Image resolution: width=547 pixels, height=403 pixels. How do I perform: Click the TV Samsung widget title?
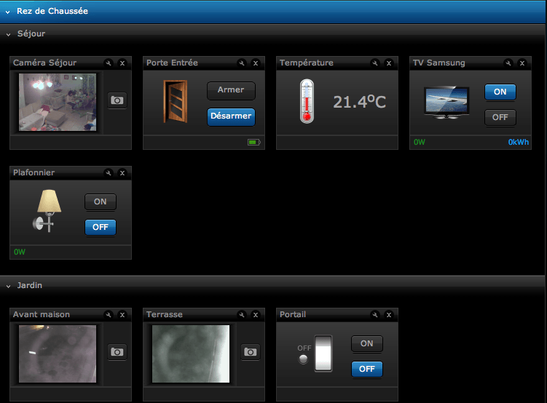[439, 63]
